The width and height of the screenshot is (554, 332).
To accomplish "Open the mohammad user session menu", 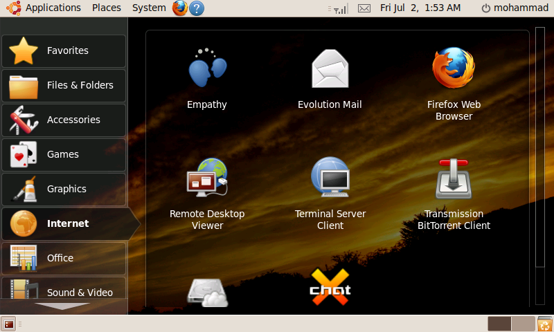I will (515, 8).
